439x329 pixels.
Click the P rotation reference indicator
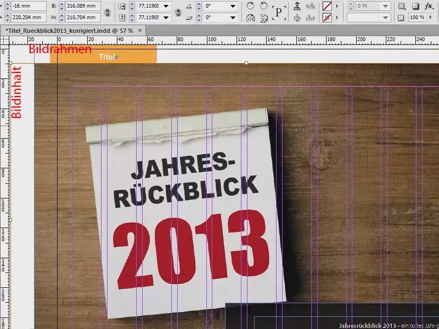[x=279, y=12]
